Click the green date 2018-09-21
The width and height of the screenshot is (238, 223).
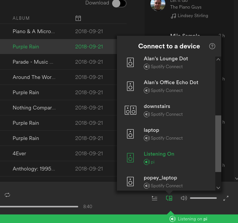(x=89, y=47)
